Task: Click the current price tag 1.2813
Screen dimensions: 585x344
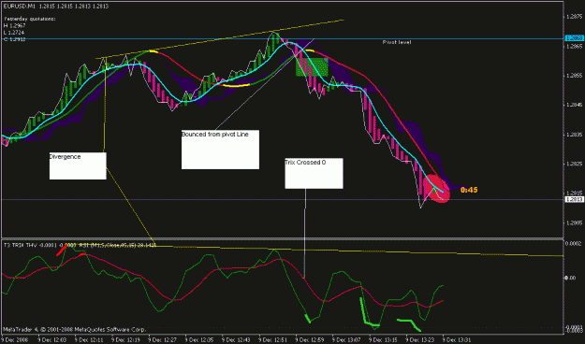Action: click(574, 200)
